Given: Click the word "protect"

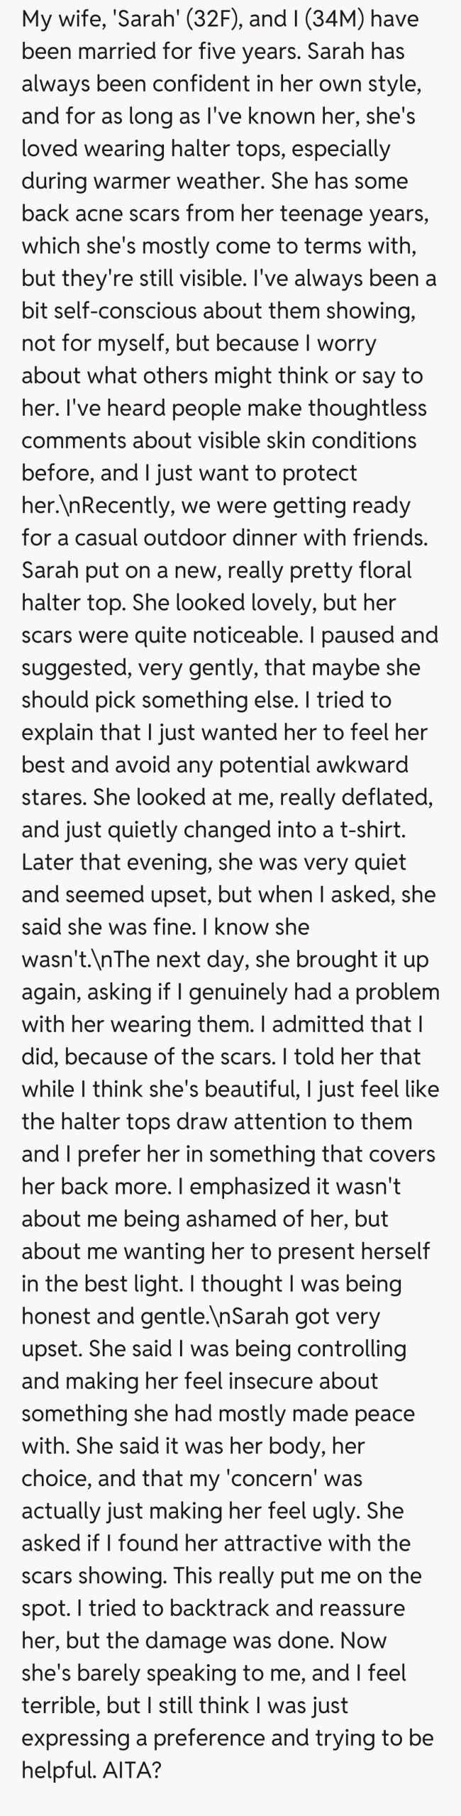Looking at the screenshot, I should [316, 472].
